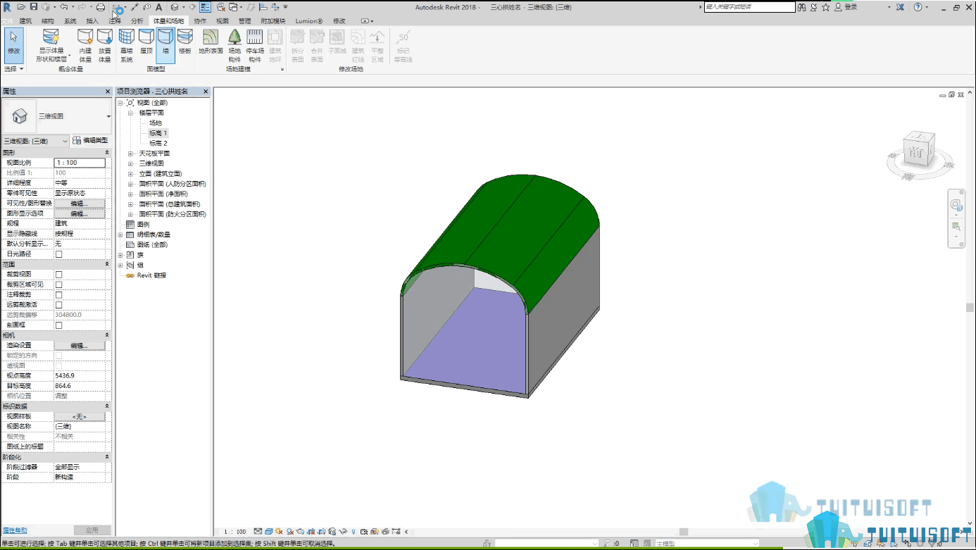Click Temporary Hide/Isolate glasses icon
The image size is (976, 550).
[x=342, y=532]
